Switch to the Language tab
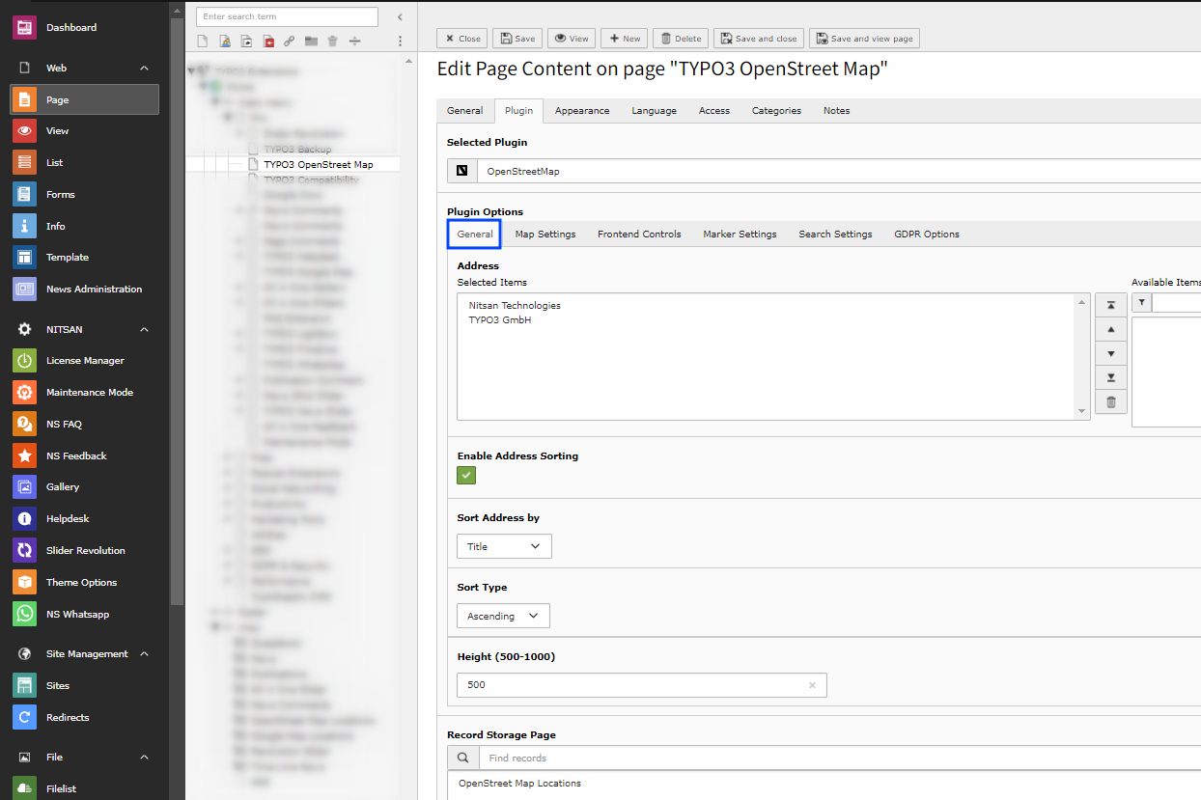Screen dimensions: 1201x800 tap(655, 111)
